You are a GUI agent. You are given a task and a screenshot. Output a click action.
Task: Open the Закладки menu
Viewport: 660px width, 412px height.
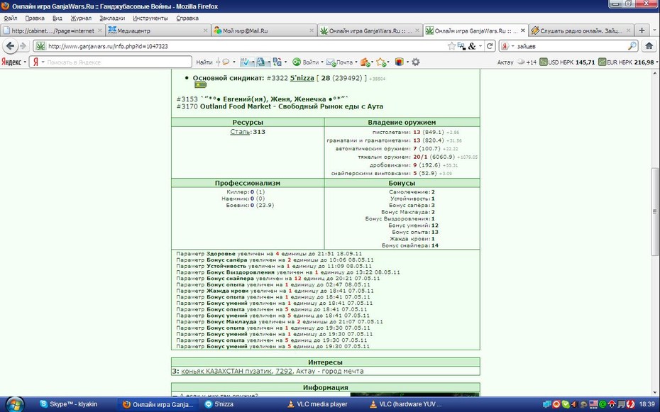[x=112, y=18]
